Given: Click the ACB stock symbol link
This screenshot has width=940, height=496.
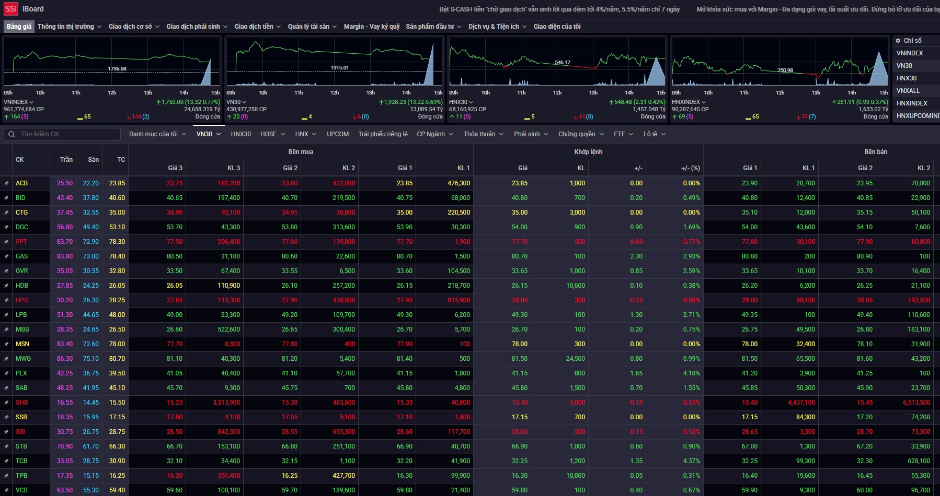Looking at the screenshot, I should 21,183.
